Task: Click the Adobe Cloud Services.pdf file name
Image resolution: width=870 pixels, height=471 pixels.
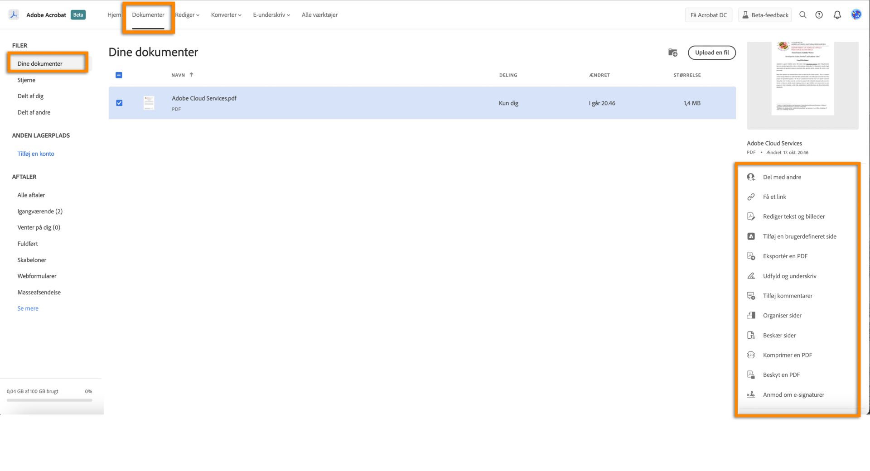Action: pyautogui.click(x=204, y=98)
